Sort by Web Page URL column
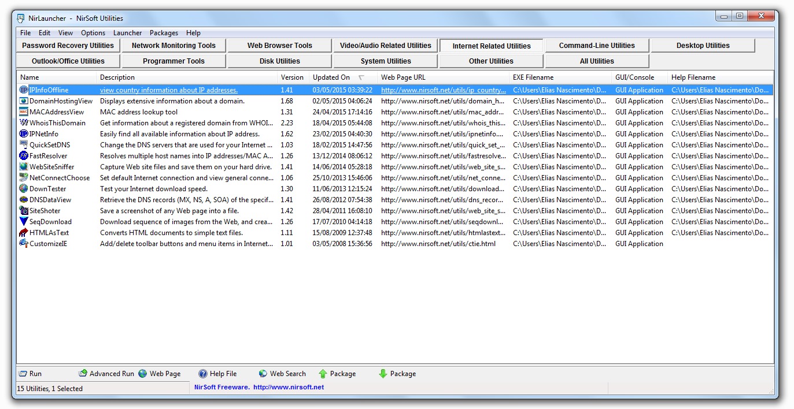This screenshot has height=409, width=794. tap(444, 77)
